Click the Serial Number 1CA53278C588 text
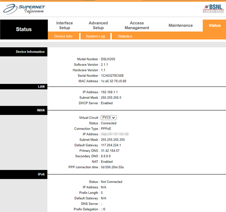 click(112, 75)
